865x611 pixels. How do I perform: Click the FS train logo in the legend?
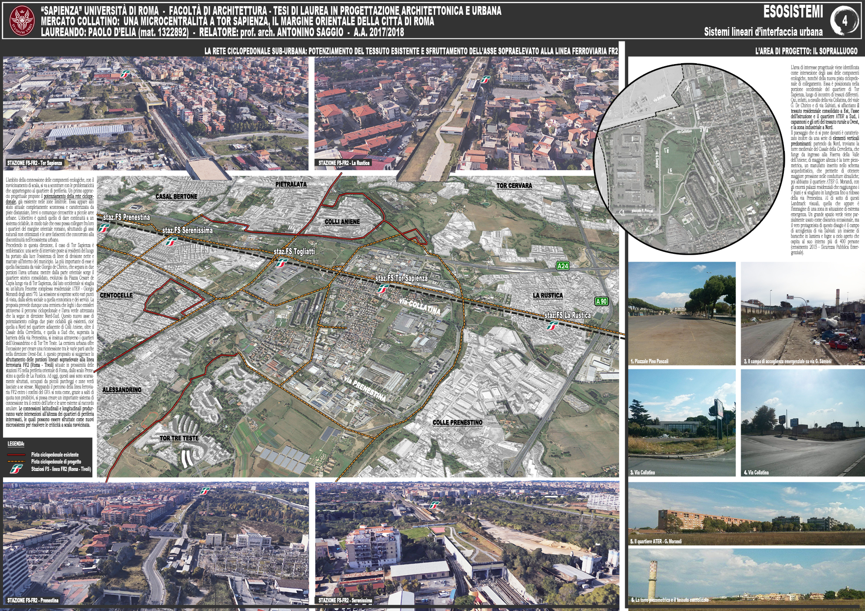16,469
